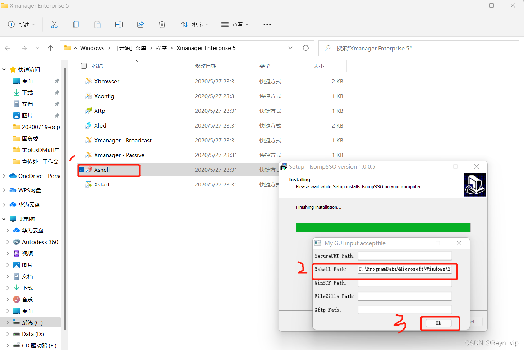The image size is (524, 350).
Task: Click the 音乐 music icon in sidebar
Action: pyautogui.click(x=17, y=299)
